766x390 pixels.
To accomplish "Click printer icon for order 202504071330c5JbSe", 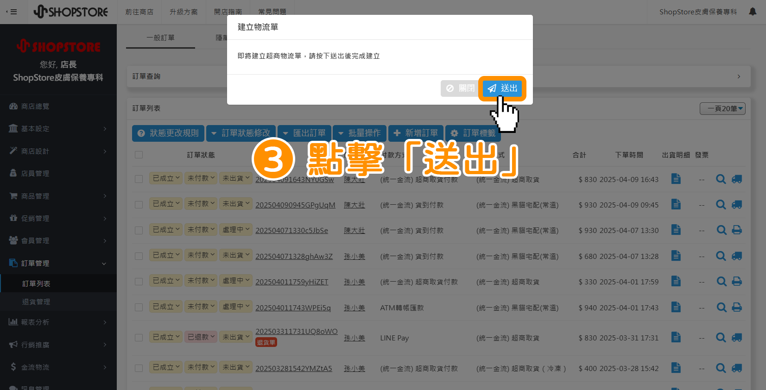I will [x=737, y=230].
